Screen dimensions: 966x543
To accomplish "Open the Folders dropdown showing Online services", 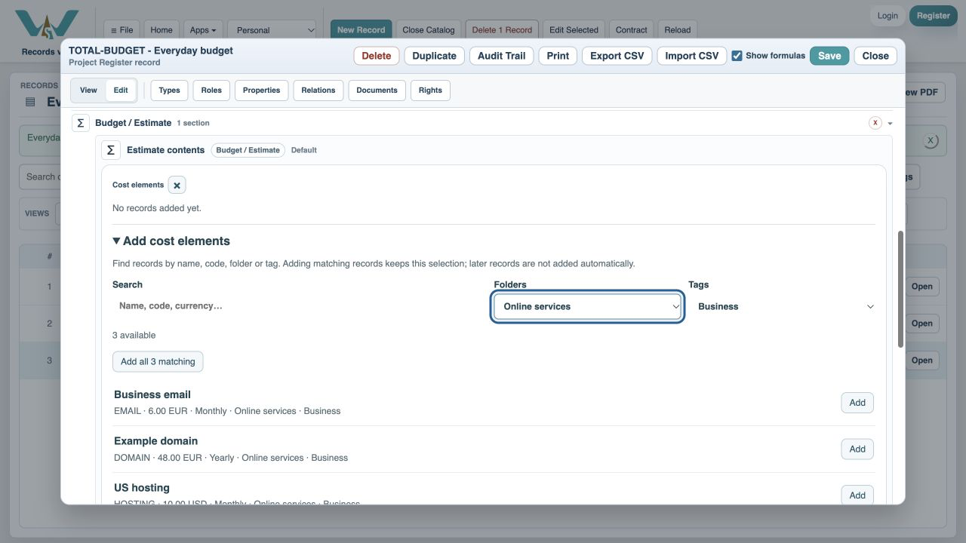I will tap(588, 307).
